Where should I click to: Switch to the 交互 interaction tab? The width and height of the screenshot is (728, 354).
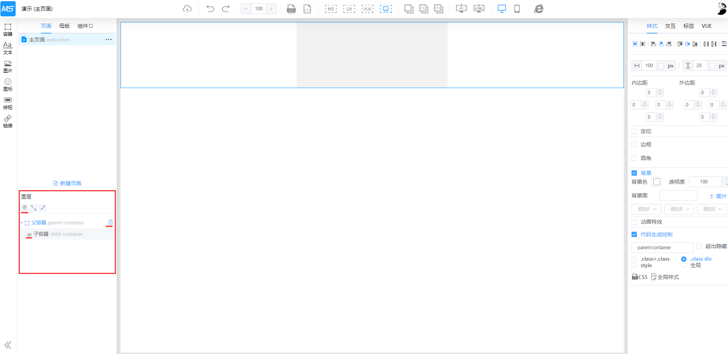[x=670, y=26]
